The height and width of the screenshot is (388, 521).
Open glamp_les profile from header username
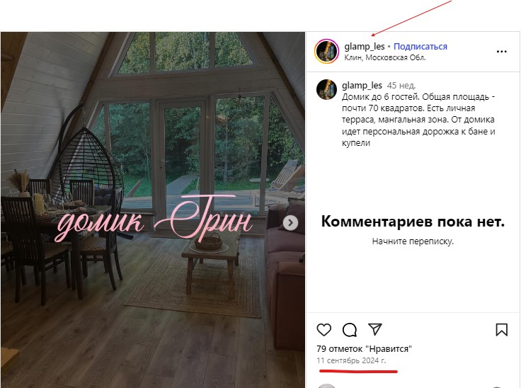coord(365,47)
